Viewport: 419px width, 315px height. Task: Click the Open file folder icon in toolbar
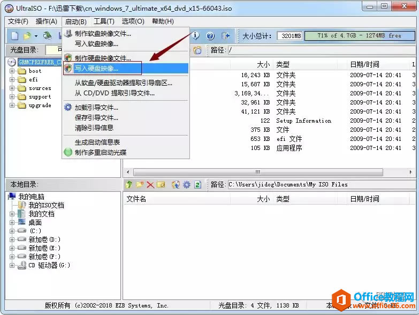27,35
